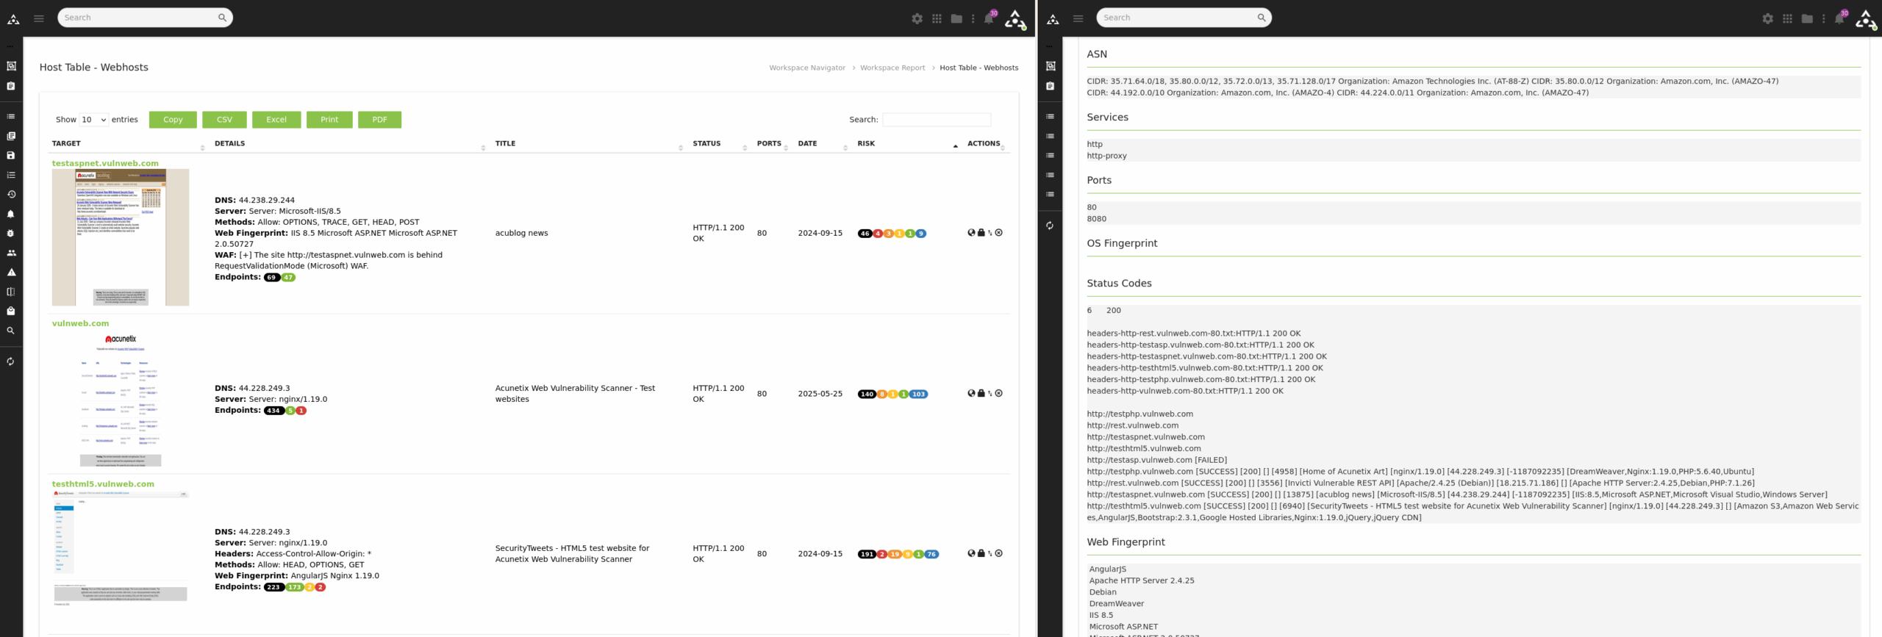The image size is (1882, 637).
Task: Click the black 46 risk badge for testaspnet
Action: point(865,234)
